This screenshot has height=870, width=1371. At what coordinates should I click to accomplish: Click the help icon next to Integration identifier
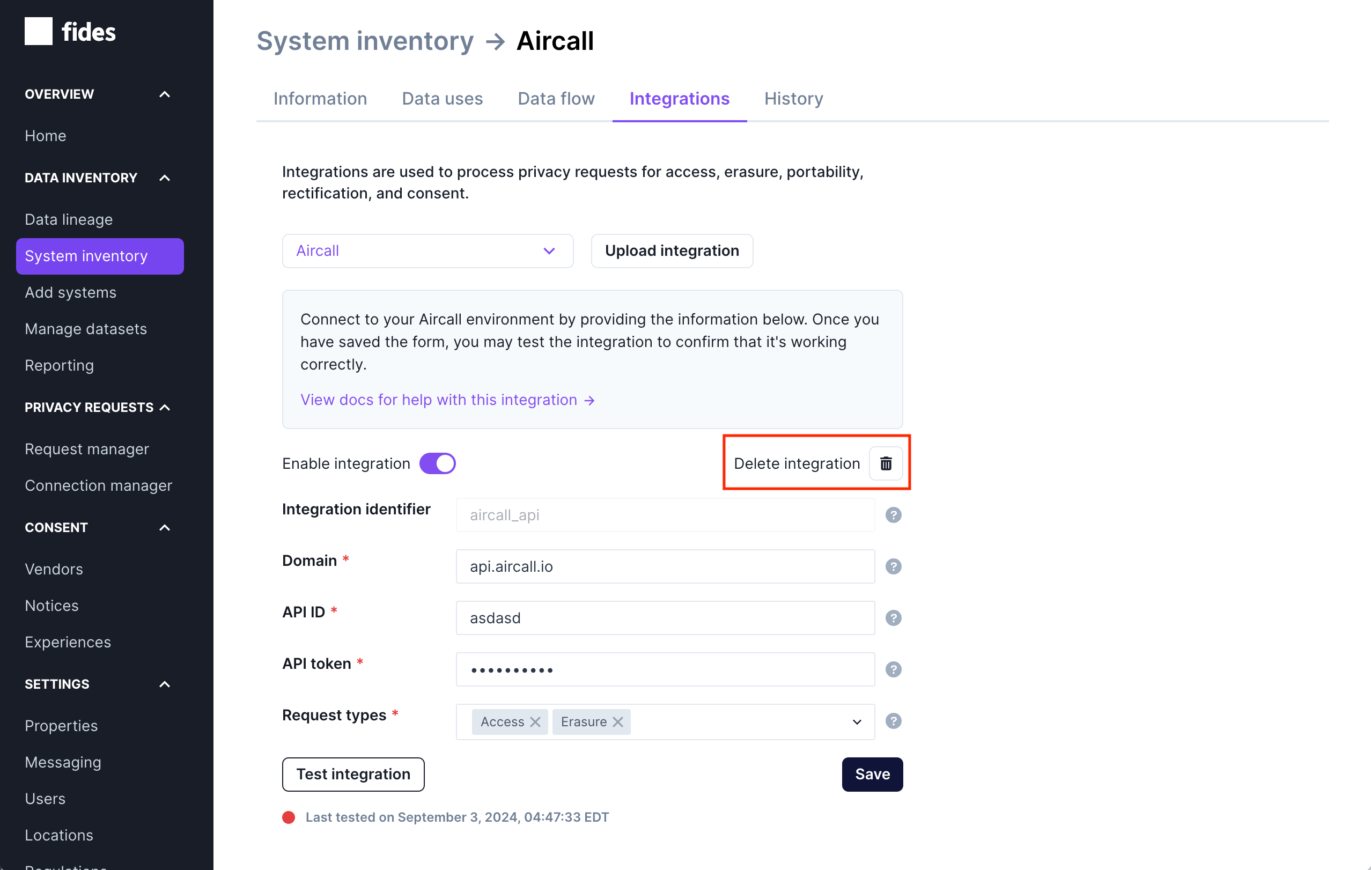tap(893, 514)
